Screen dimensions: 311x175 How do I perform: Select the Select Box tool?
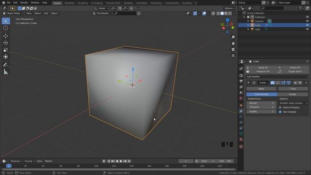6,21
